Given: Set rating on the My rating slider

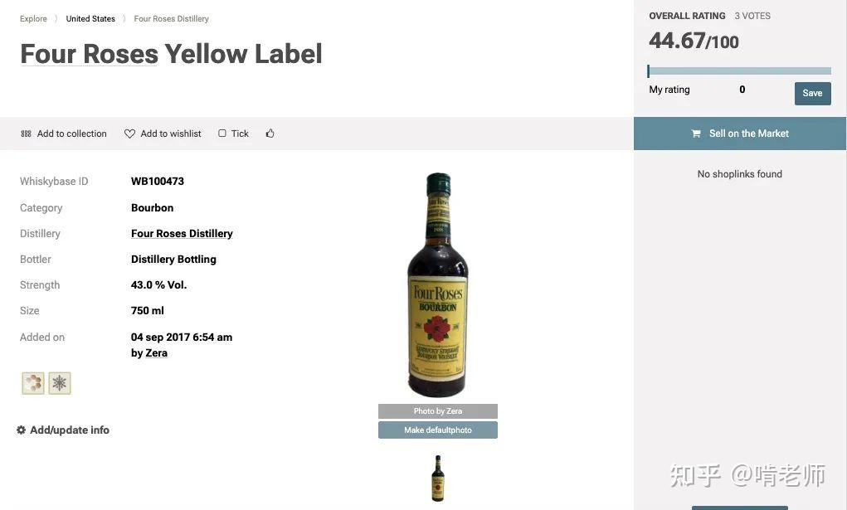Looking at the screenshot, I should click(739, 71).
